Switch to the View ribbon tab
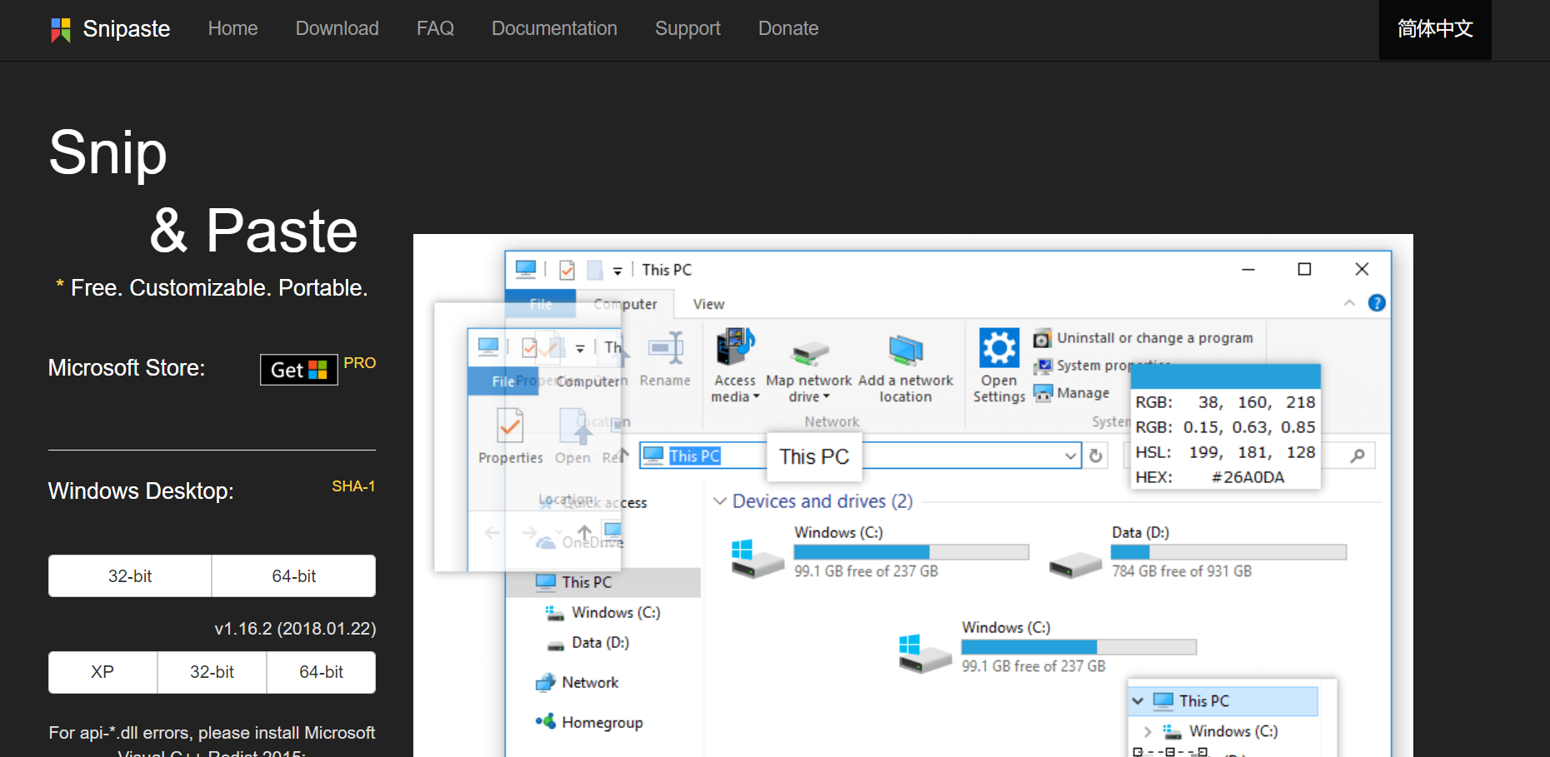 tap(708, 304)
